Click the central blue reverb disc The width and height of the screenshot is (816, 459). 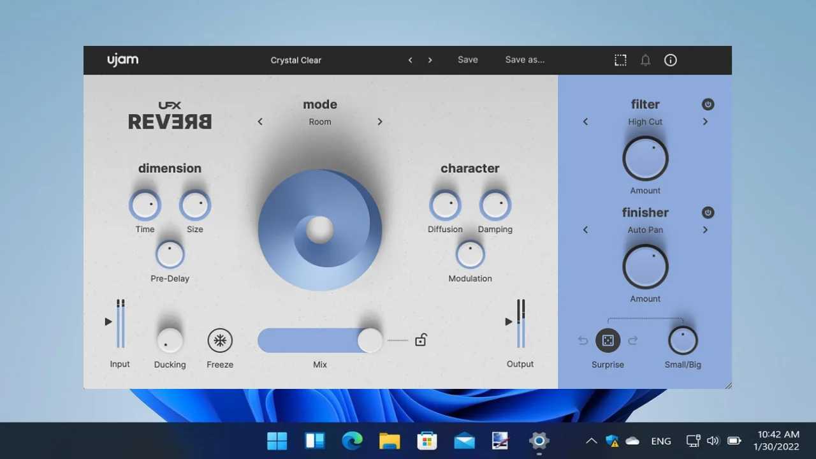pos(320,229)
